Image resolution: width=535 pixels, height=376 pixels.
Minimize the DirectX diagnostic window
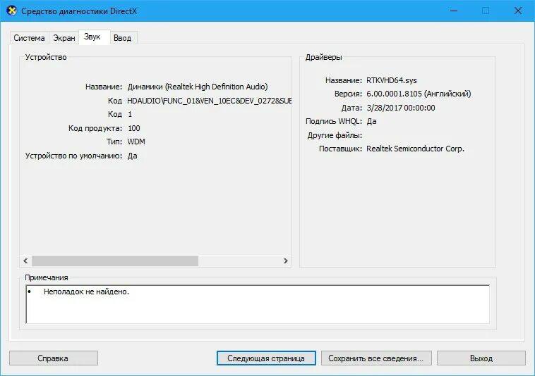point(454,11)
